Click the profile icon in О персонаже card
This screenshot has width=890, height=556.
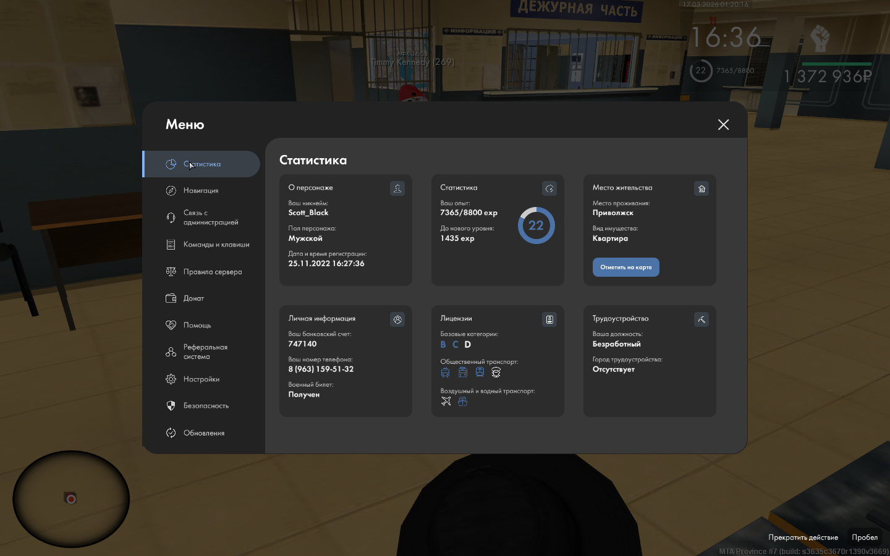point(397,188)
